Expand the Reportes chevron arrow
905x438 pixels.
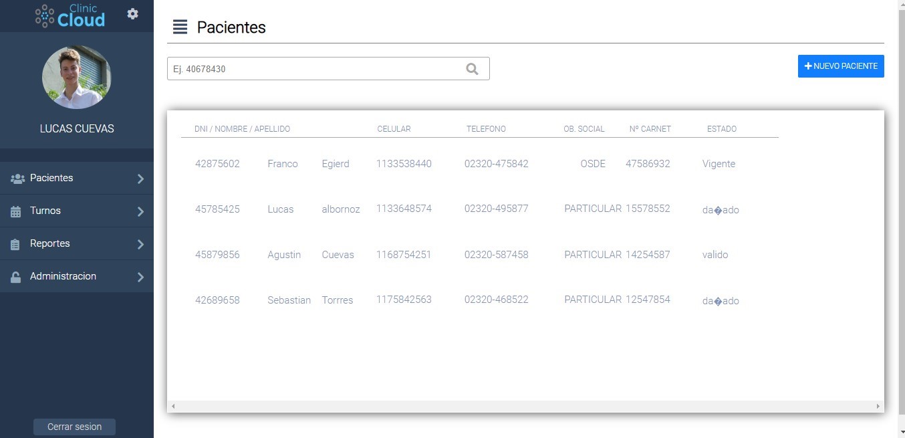point(140,244)
